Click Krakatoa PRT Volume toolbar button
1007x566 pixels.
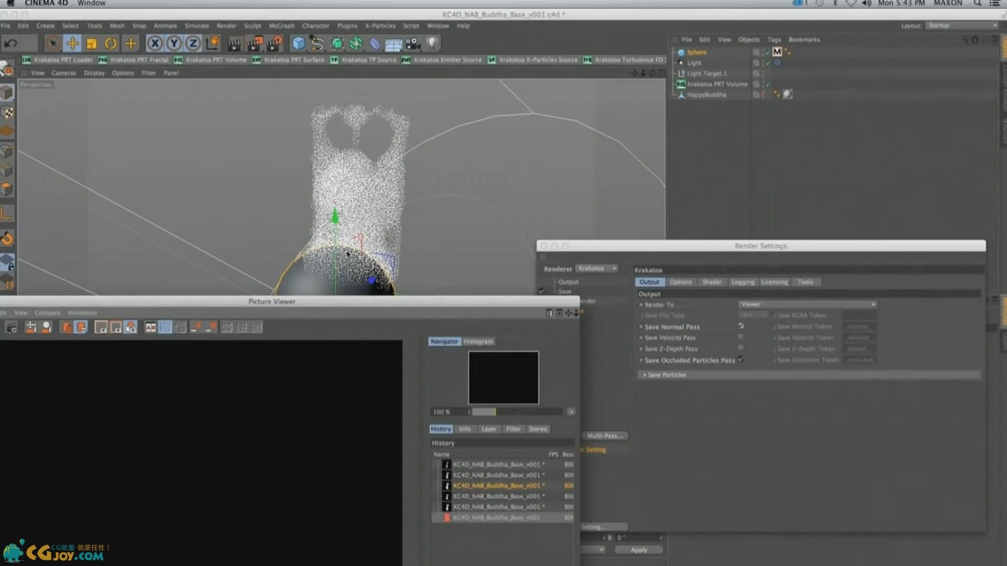(210, 60)
